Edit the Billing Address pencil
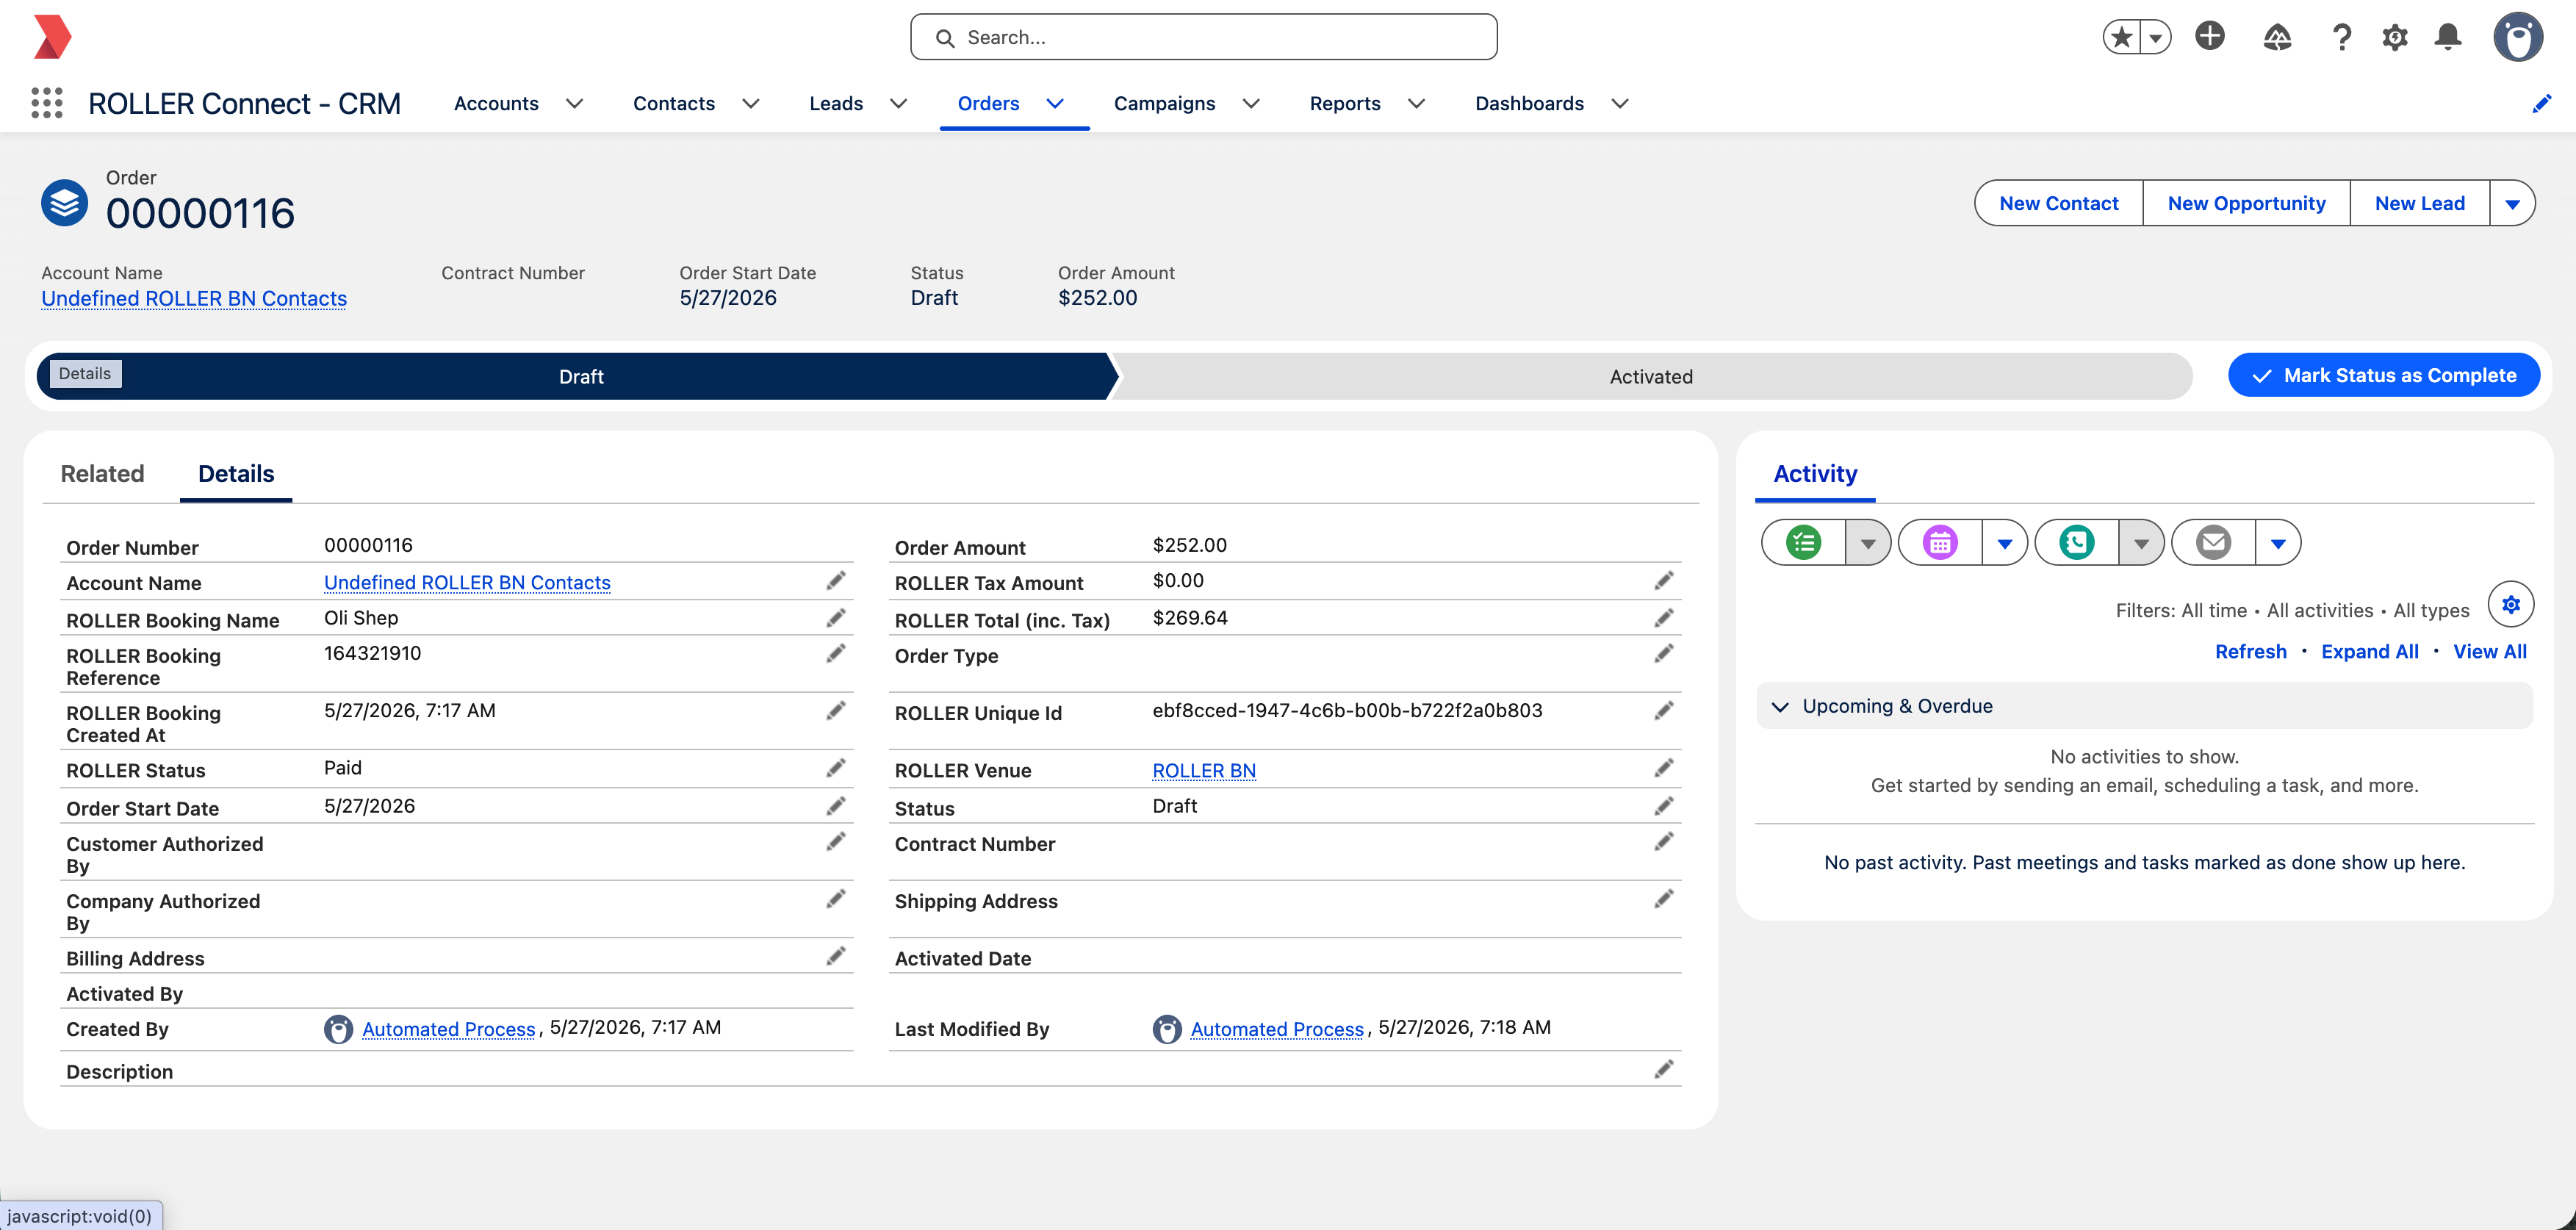This screenshot has width=2576, height=1230. (836, 956)
